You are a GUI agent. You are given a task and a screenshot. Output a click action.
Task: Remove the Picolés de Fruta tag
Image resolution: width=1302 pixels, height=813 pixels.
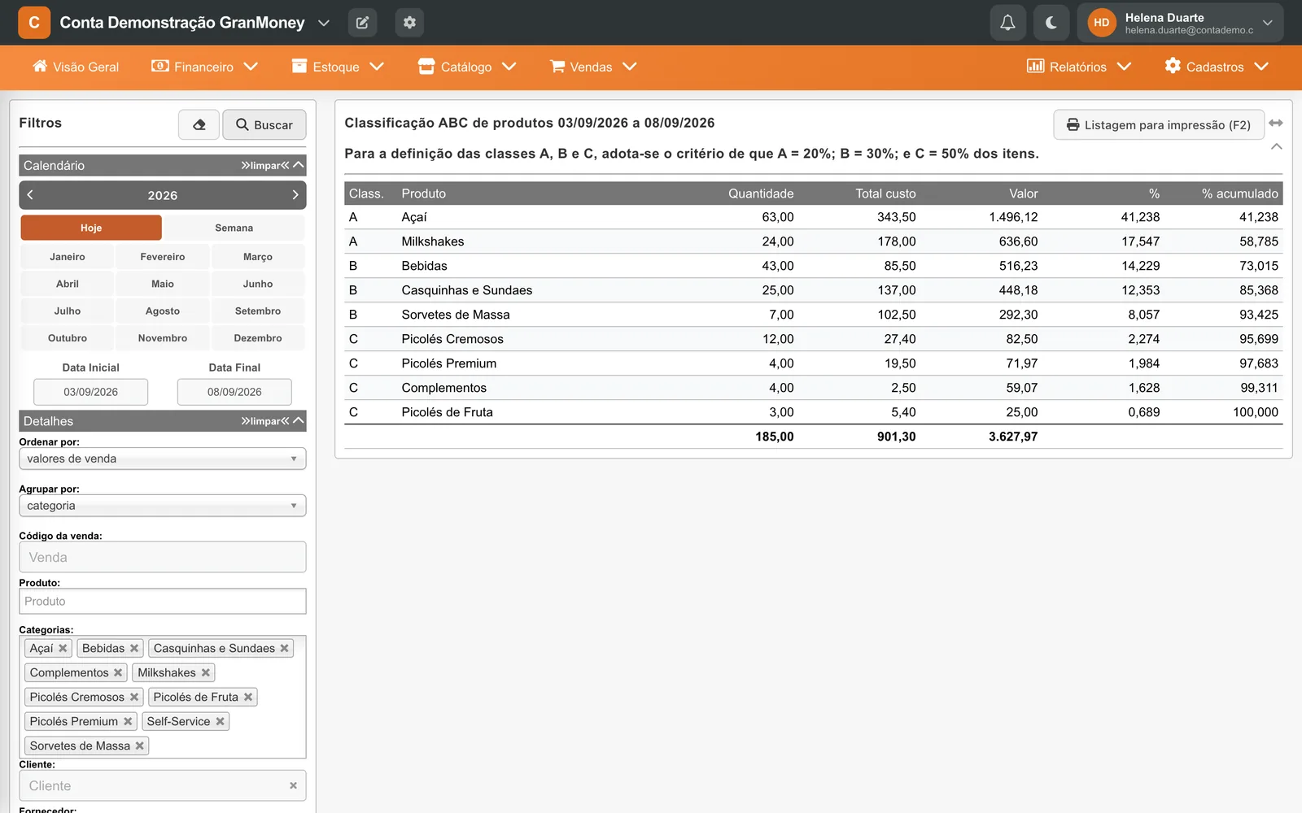248,697
